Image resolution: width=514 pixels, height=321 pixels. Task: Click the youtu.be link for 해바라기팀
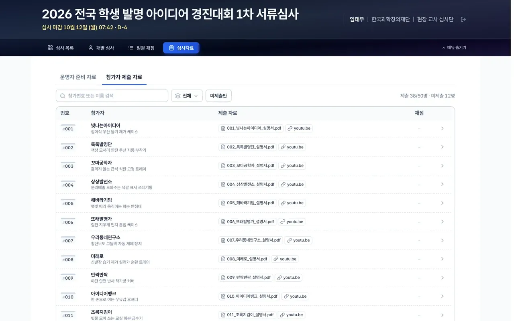tap(292, 203)
